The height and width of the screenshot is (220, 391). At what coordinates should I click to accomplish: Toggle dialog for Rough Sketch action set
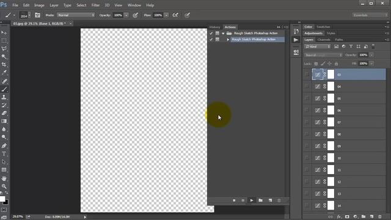(x=217, y=33)
